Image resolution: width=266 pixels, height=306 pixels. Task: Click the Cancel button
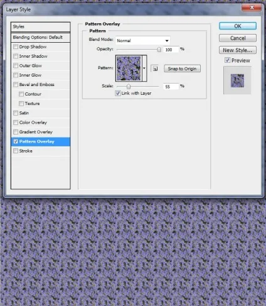[x=238, y=38]
